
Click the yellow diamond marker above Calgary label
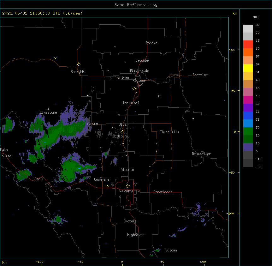[x=128, y=186]
